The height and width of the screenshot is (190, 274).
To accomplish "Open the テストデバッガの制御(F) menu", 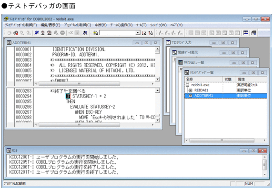I will (21, 25).
